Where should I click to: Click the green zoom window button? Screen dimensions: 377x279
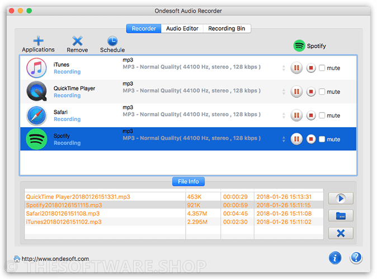click(29, 11)
